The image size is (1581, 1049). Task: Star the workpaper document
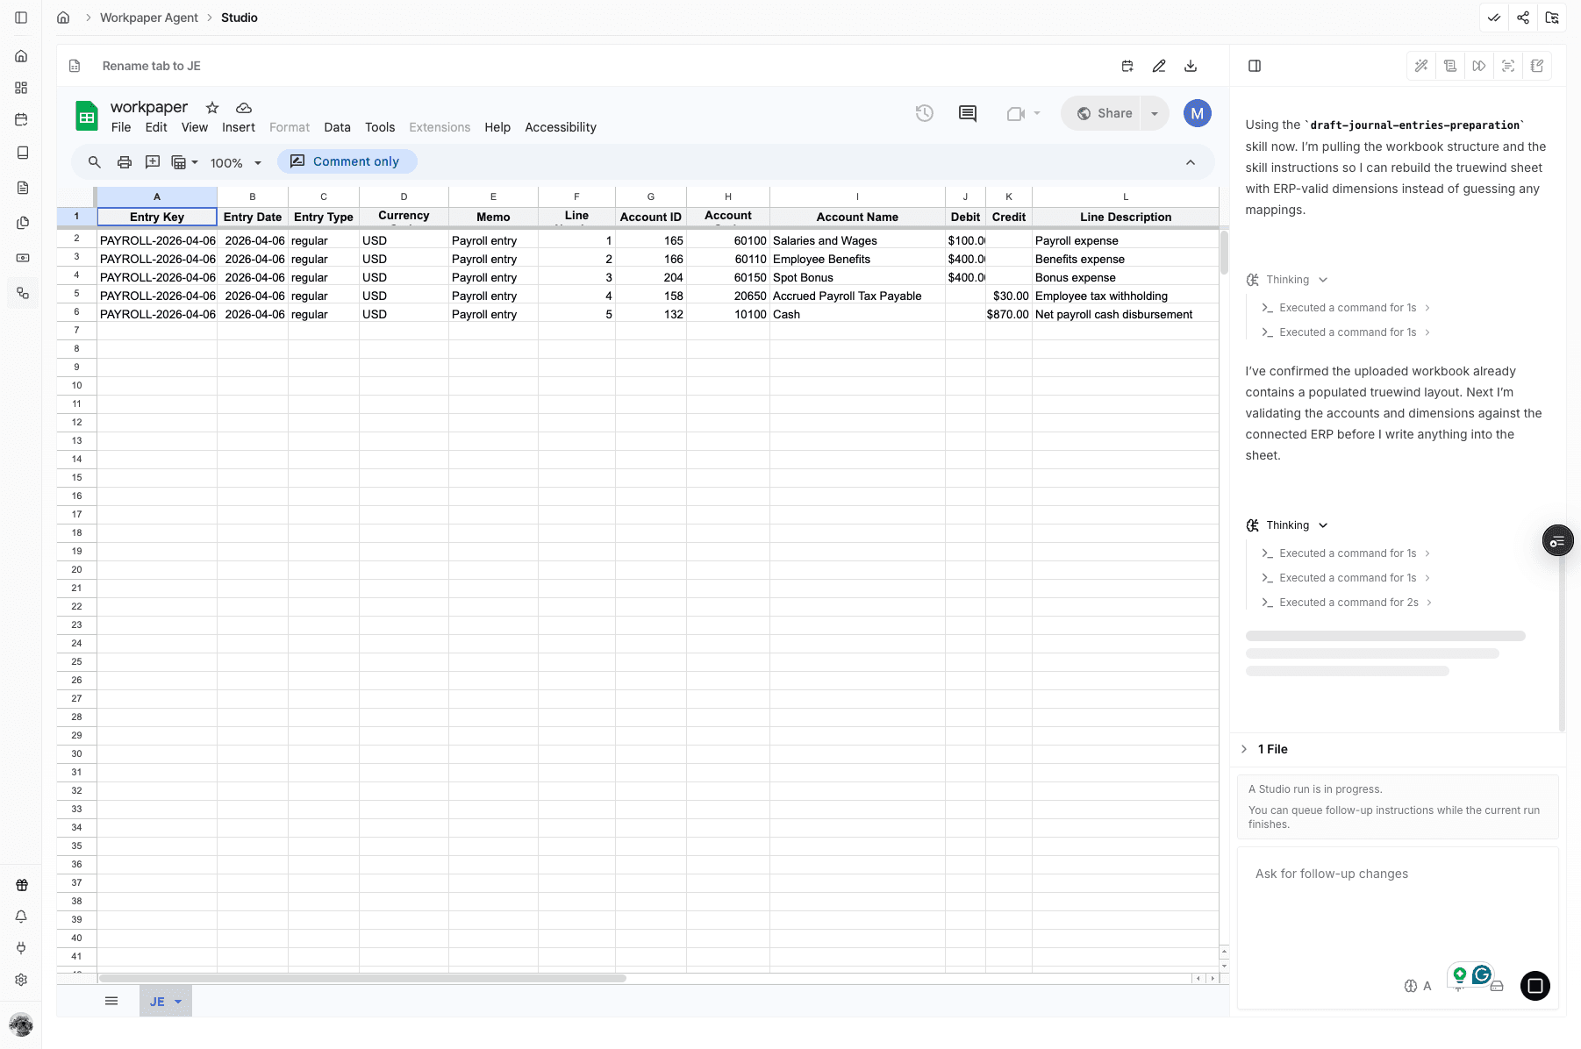212,108
